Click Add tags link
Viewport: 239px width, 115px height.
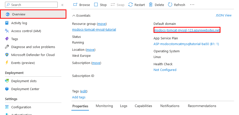[79, 97]
